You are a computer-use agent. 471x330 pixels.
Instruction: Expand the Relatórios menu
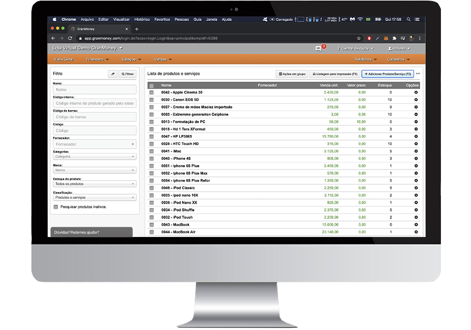(x=365, y=60)
